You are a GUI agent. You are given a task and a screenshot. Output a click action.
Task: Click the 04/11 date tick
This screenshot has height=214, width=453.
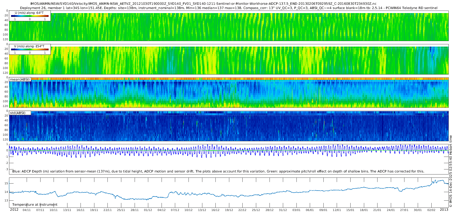pyautogui.click(x=27, y=210)
